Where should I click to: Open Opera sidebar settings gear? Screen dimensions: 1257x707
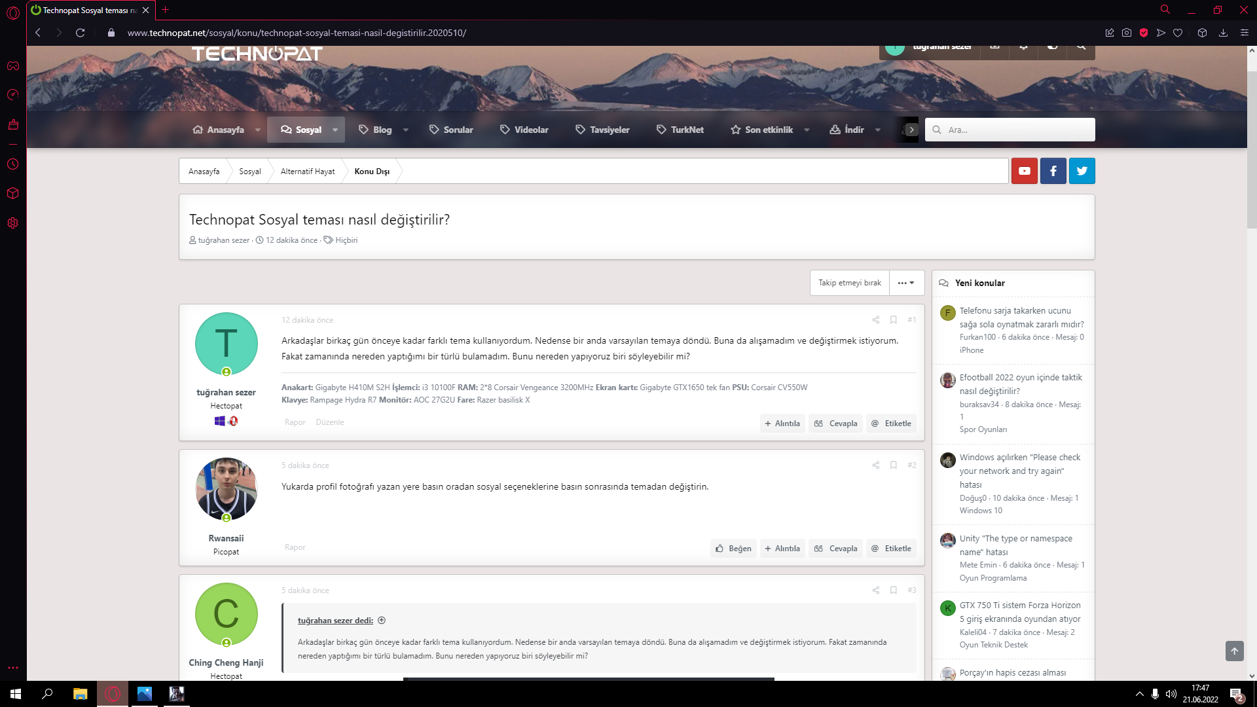[x=13, y=223]
